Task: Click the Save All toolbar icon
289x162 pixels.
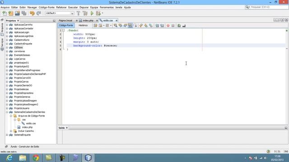Action: point(24,13)
